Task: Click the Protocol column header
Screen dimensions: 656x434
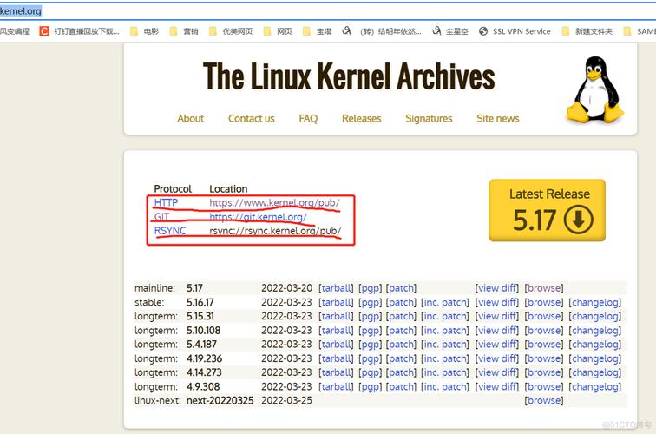Action: pos(173,188)
